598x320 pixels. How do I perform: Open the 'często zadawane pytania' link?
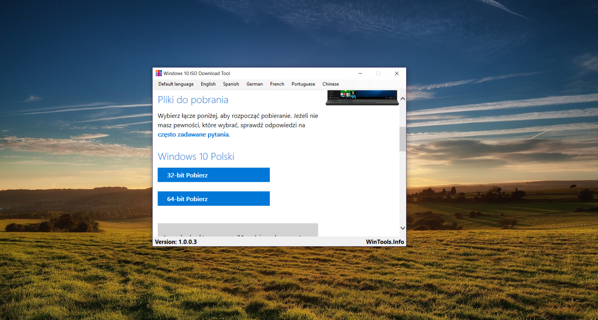point(193,134)
